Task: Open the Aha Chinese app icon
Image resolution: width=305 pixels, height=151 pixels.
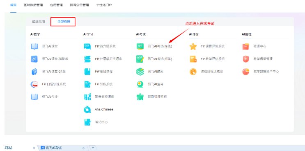Action: [x=87, y=109]
